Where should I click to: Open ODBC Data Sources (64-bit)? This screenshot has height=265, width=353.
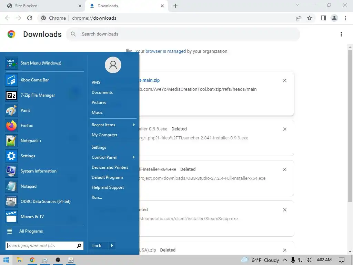44,202
